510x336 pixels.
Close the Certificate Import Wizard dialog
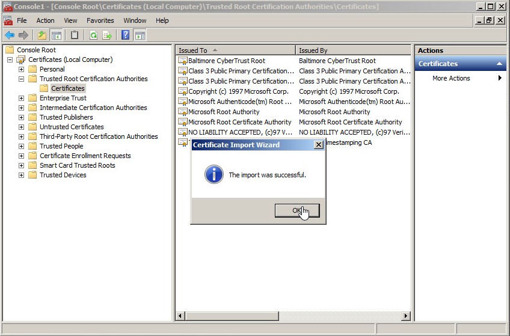(x=318, y=145)
